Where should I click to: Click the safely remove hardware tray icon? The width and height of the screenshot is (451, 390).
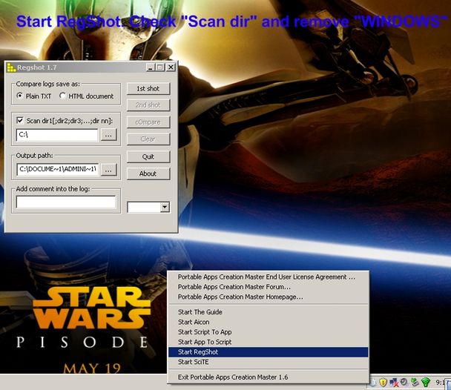coord(415,382)
